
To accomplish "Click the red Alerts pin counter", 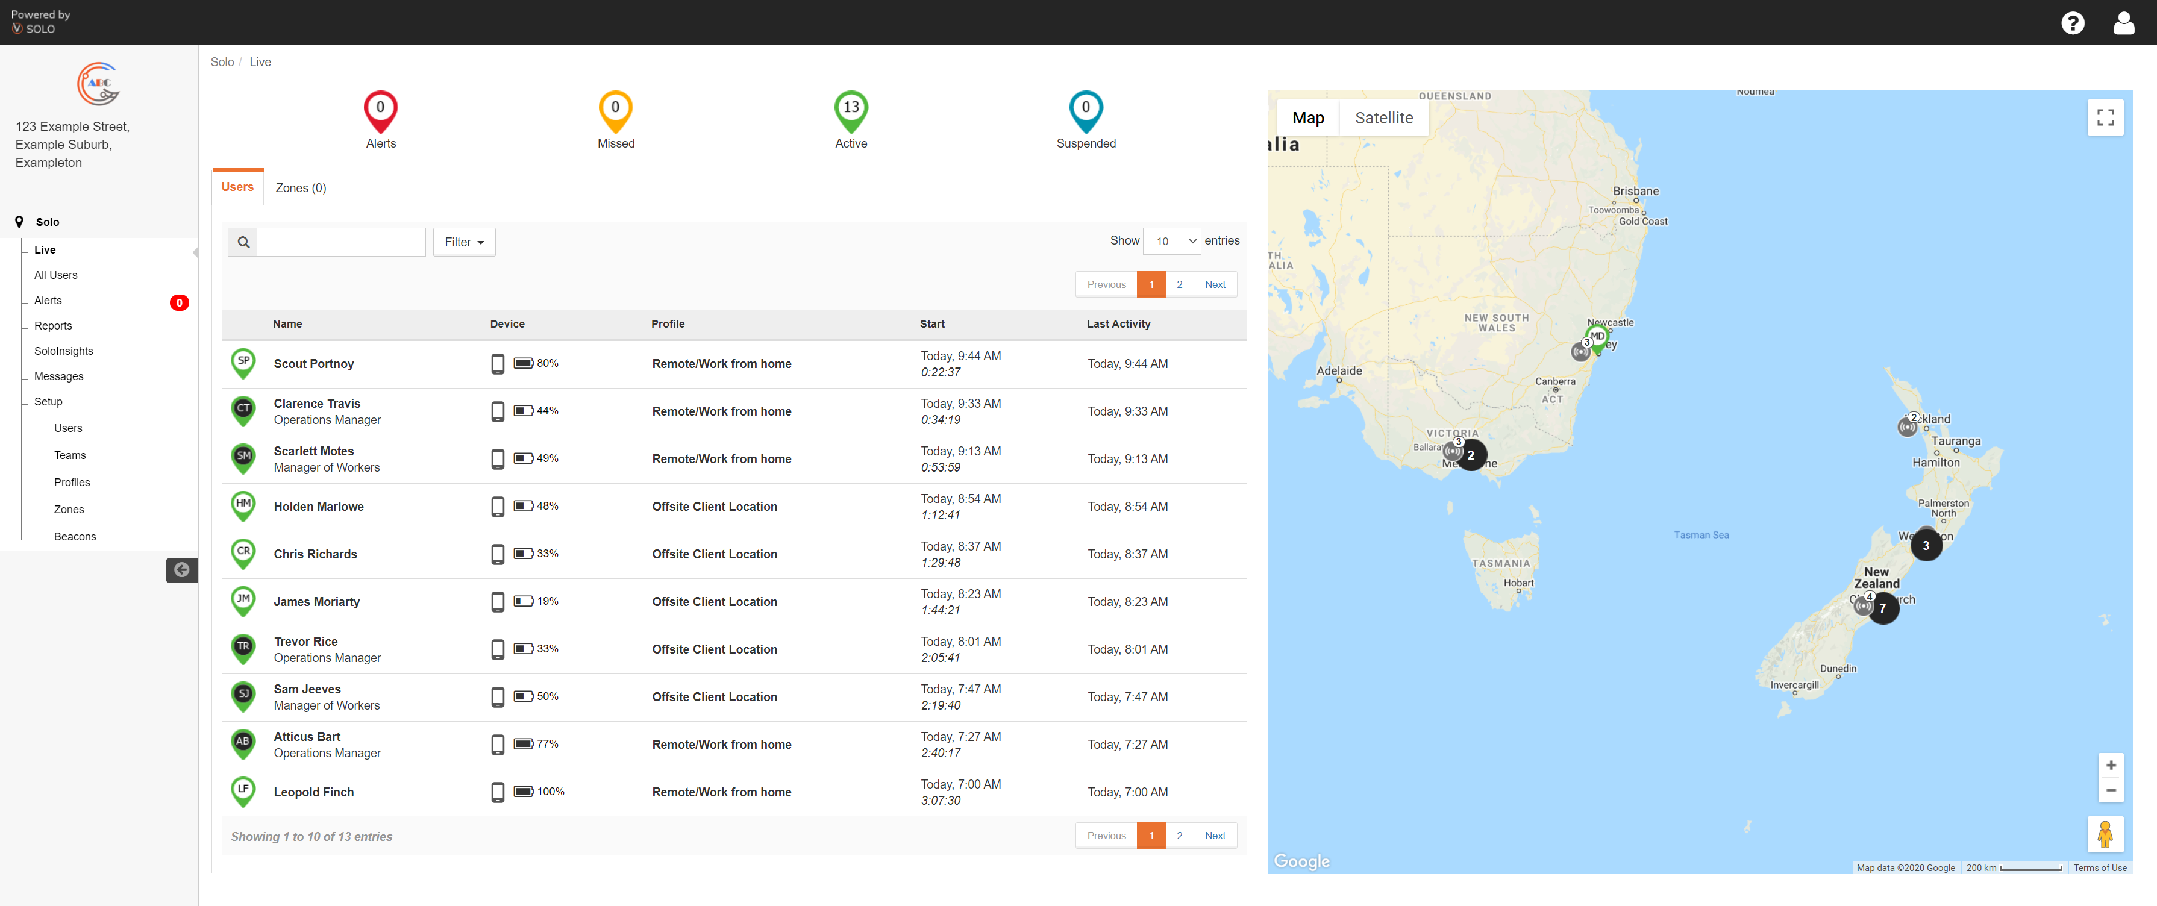I will 380,111.
